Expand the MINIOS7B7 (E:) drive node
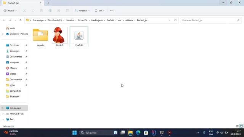Screen dimensions: 244x137 click(x=3, y=114)
